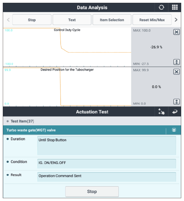
Task: Remove the Control Duty Cycle graph
Action: 177,32
